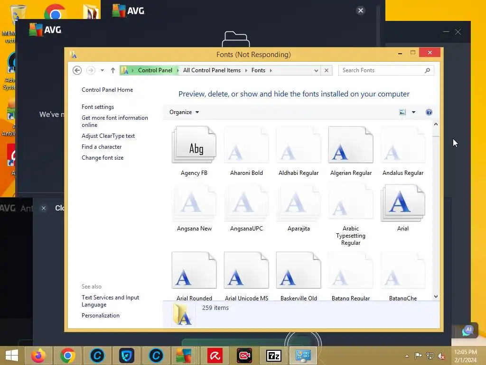Expand the arrow after Fonts breadcrumb
486x365 pixels.
coord(271,70)
